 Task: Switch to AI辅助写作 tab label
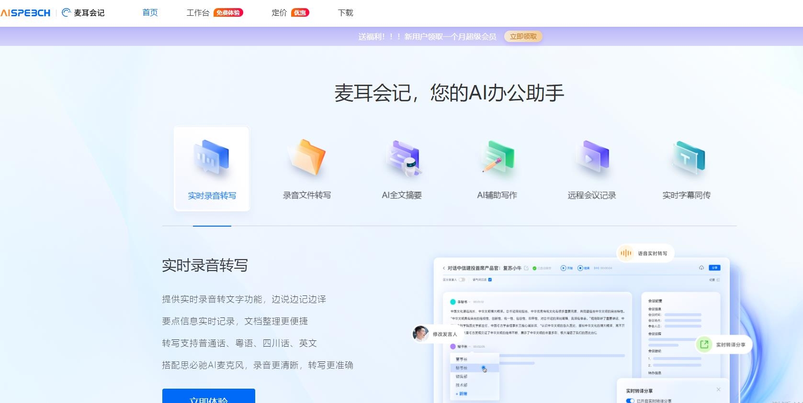coord(497,195)
